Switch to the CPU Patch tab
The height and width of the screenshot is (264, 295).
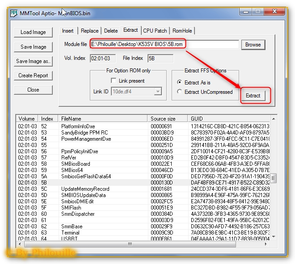point(155,31)
